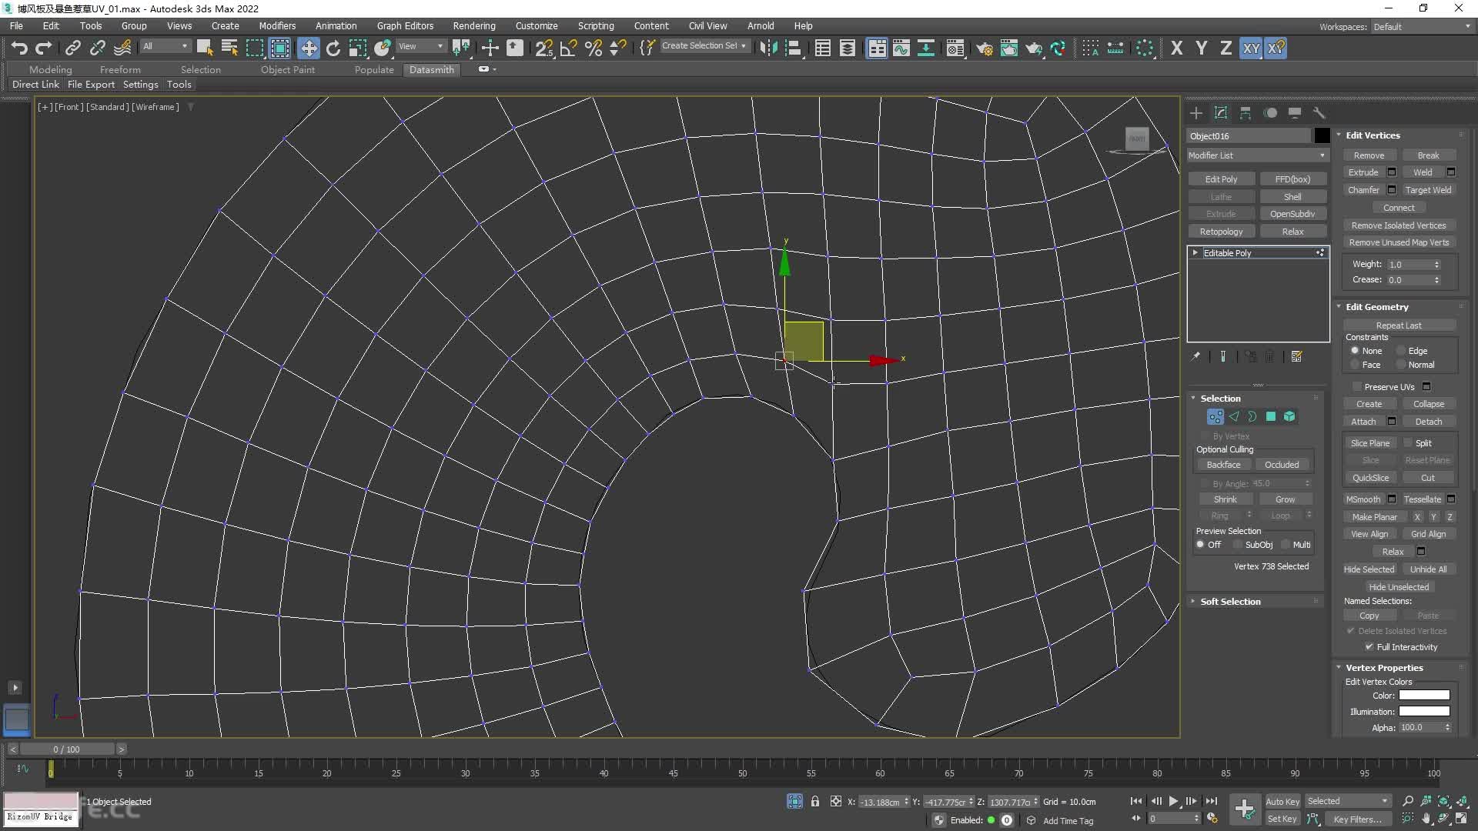The width and height of the screenshot is (1478, 831).
Task: Click Configure Modifier Sets icon
Action: 1297,356
